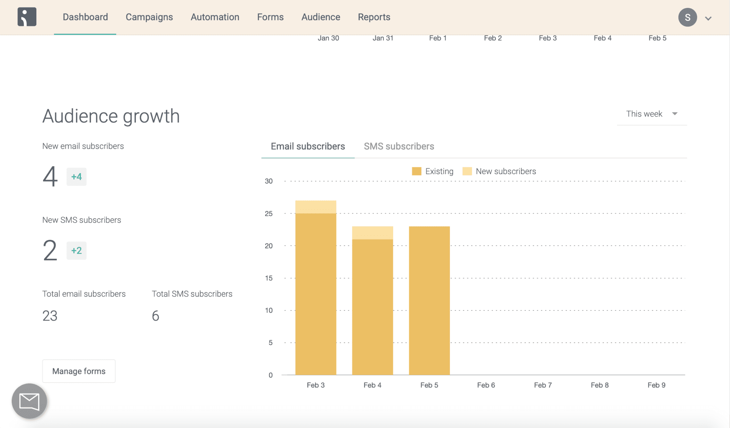The image size is (730, 428).
Task: Select the dropdown arrow beside This week
Action: point(675,114)
